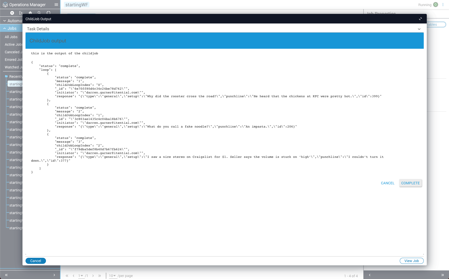Viewport: 449px width, 279px height.
Task: Click the bracket-arrow icon in sidebar toolbar
Action: click(21, 13)
